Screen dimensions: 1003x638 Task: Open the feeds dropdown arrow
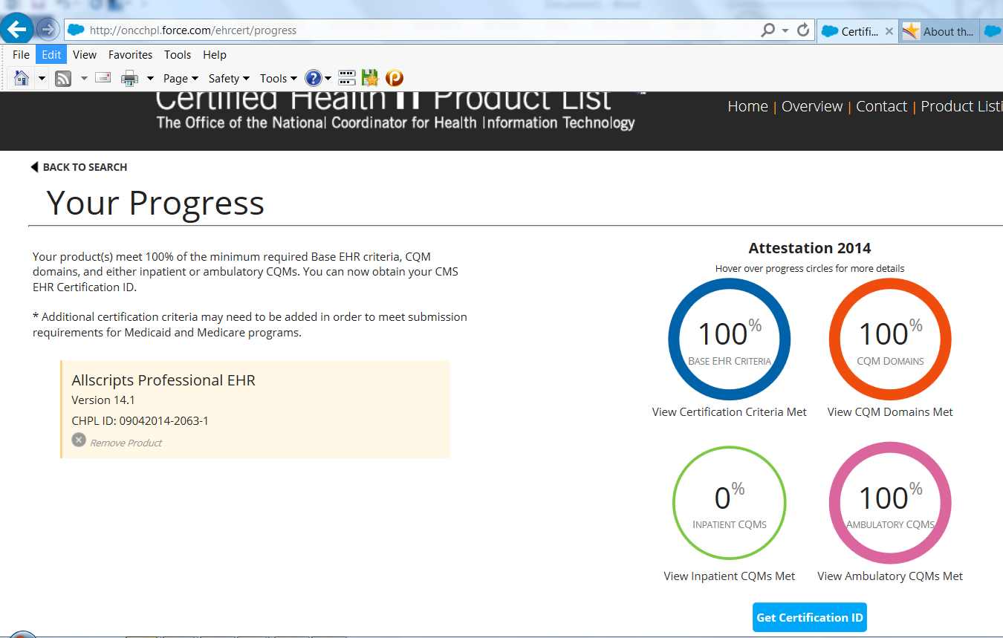83,78
